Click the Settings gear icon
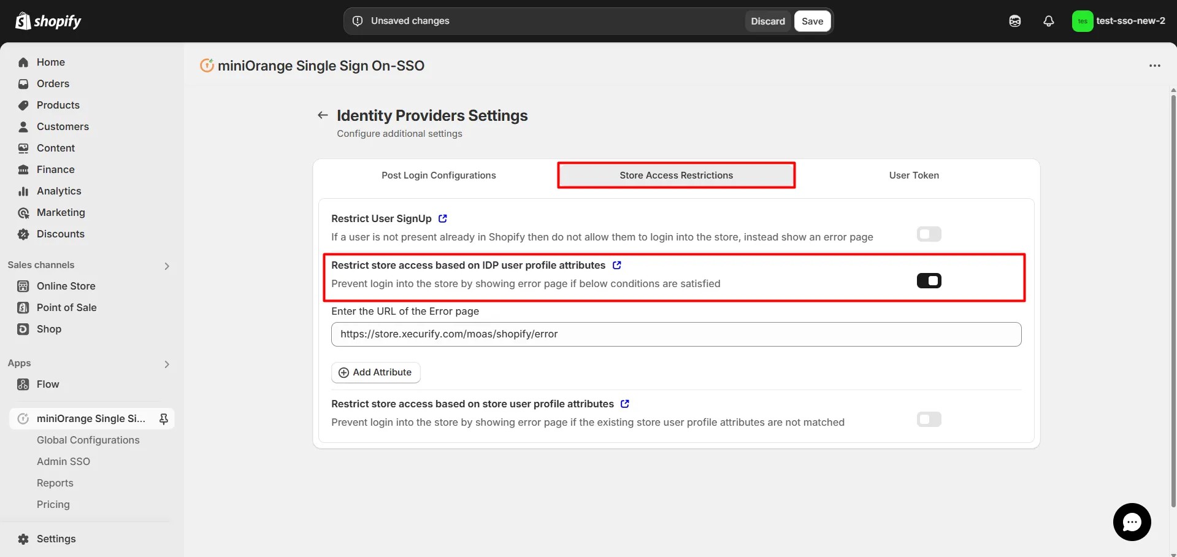Image resolution: width=1177 pixels, height=557 pixels. coord(23,539)
